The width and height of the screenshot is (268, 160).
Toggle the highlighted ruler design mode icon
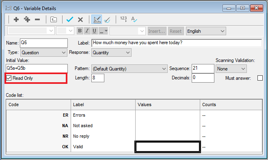click(97, 19)
